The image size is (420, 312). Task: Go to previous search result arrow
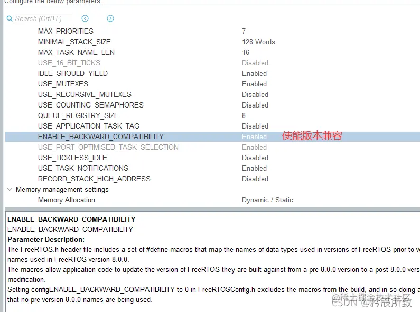[x=85, y=18]
